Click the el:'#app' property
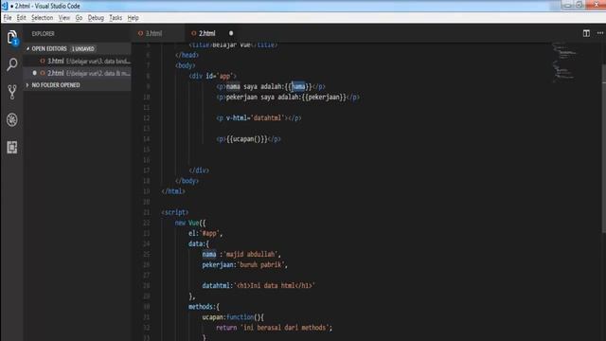The width and height of the screenshot is (606, 341). [x=205, y=233]
